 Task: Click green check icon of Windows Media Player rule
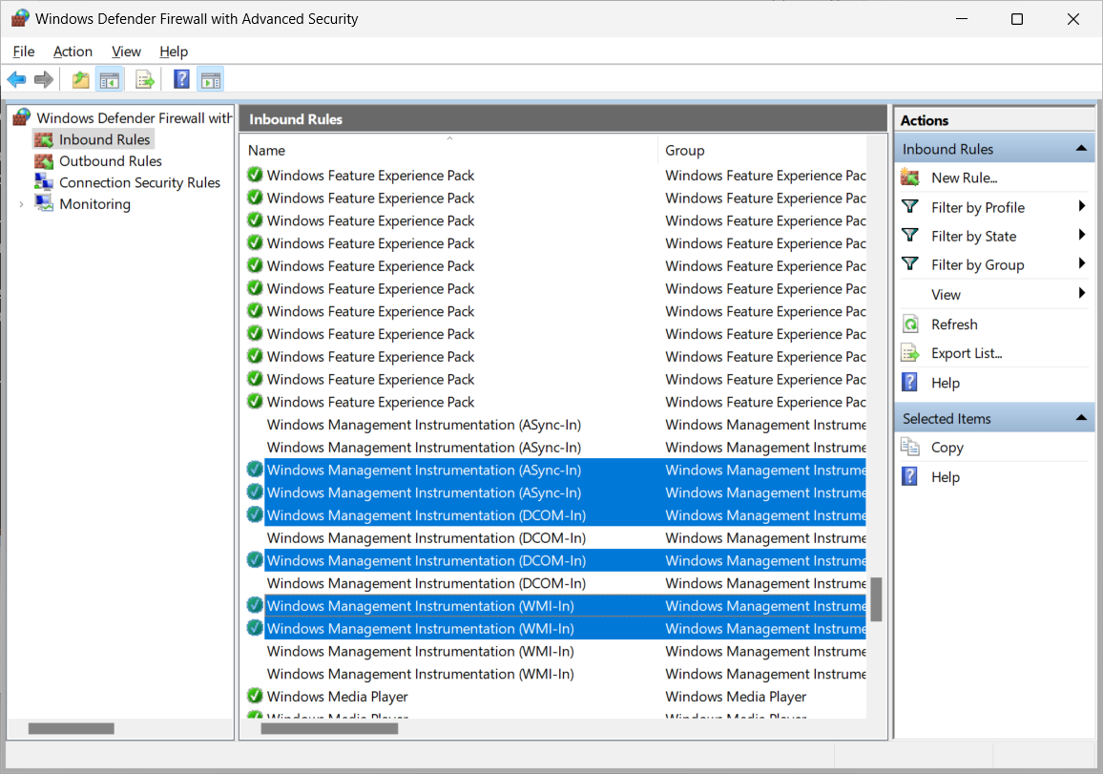click(255, 696)
